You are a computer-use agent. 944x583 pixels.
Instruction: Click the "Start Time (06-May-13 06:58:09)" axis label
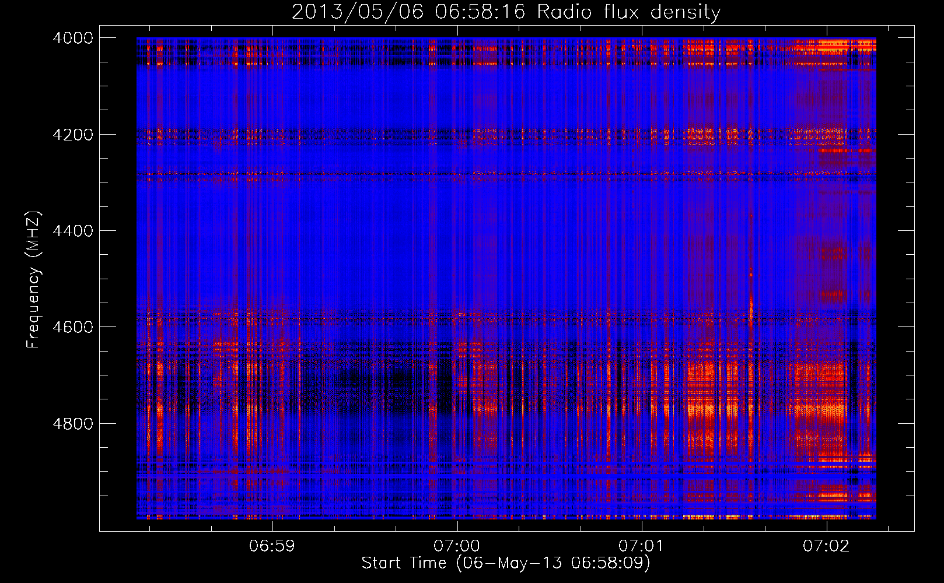(x=505, y=563)
